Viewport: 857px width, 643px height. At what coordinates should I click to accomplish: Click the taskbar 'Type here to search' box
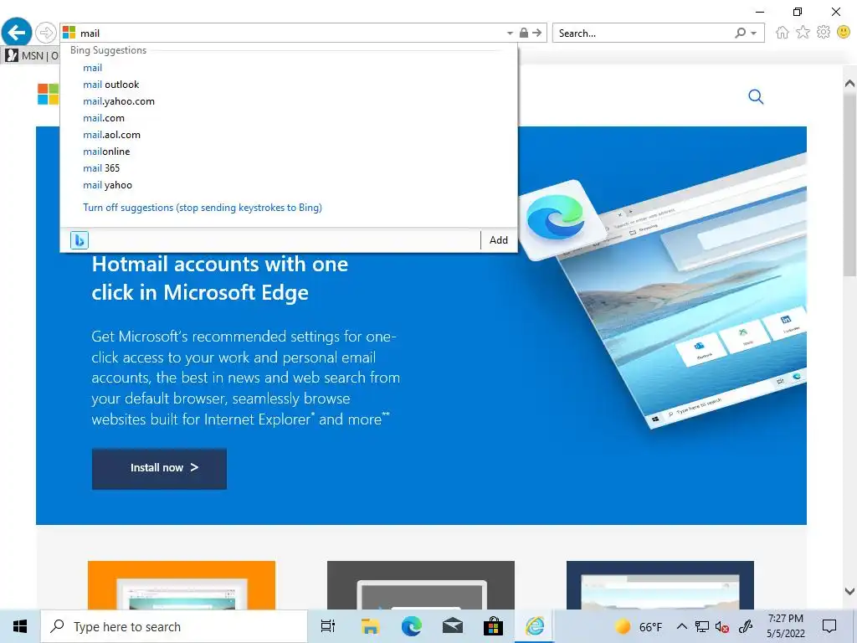tap(174, 626)
